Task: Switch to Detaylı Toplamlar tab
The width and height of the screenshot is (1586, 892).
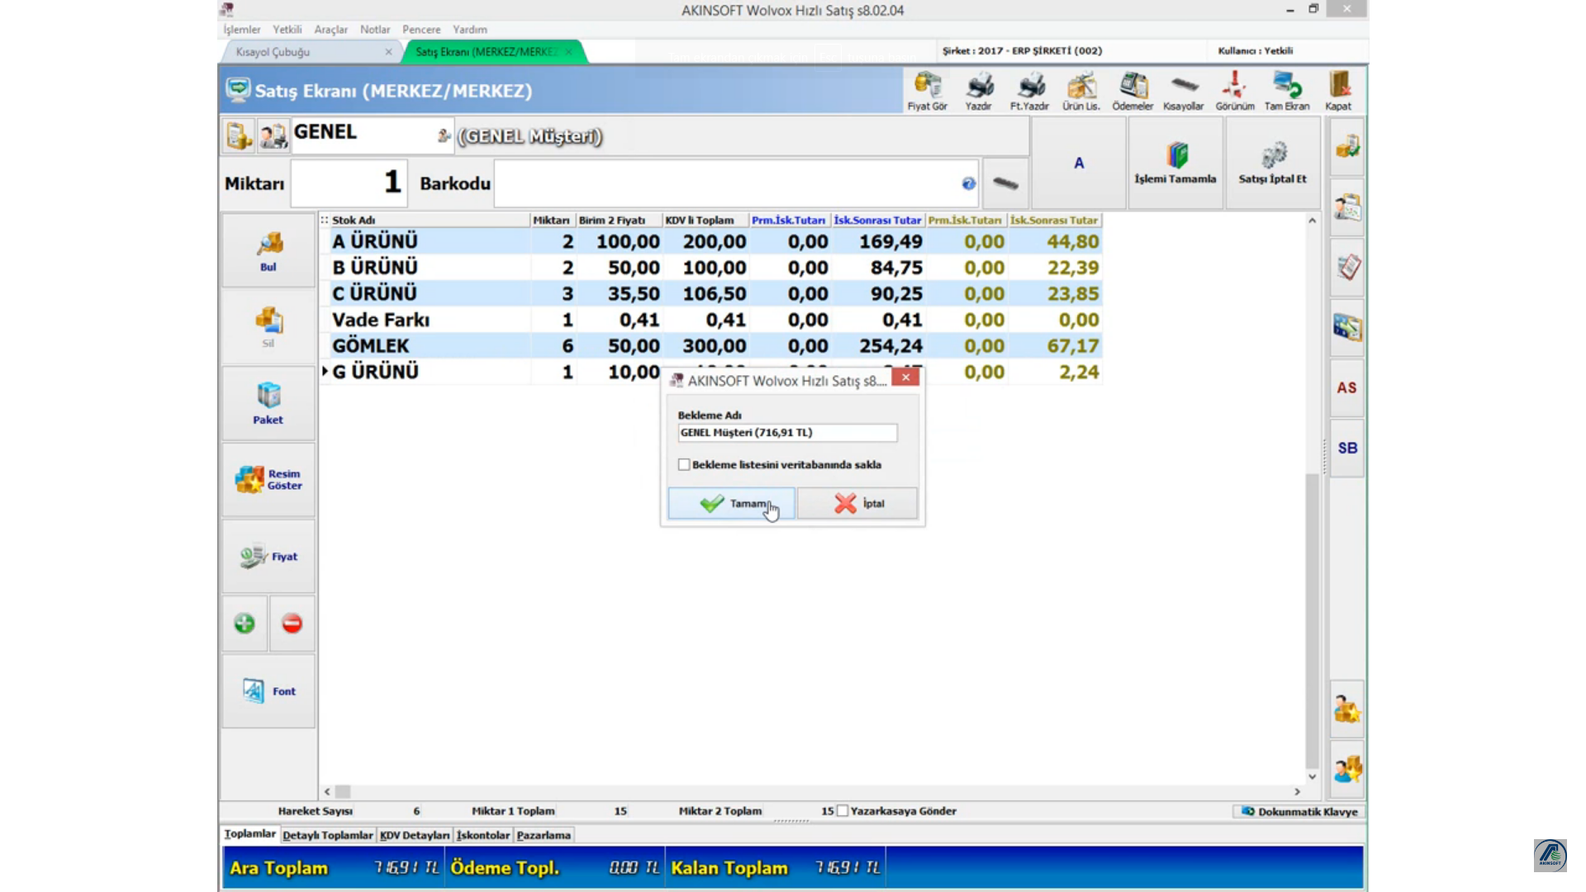Action: [x=328, y=835]
